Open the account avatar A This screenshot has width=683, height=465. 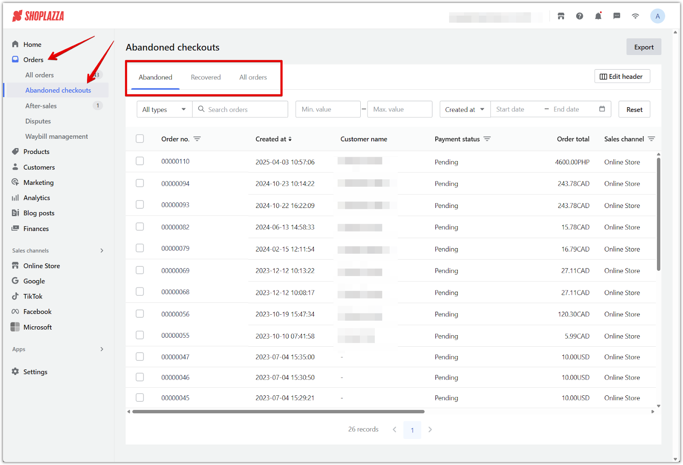coord(657,16)
